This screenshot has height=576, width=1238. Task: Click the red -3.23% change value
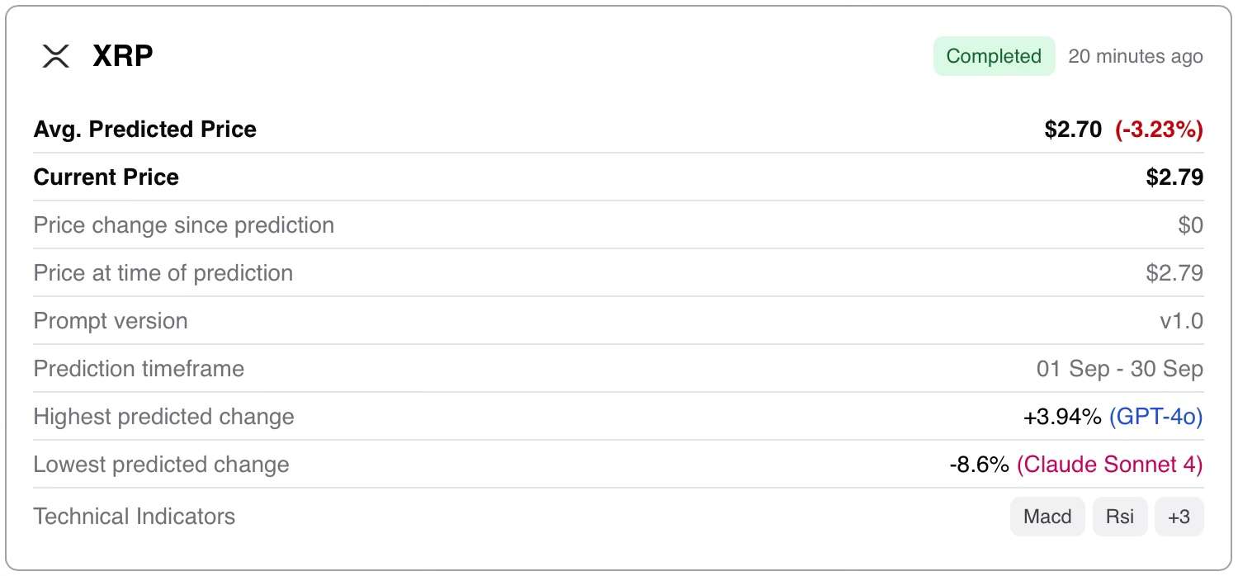point(1159,130)
